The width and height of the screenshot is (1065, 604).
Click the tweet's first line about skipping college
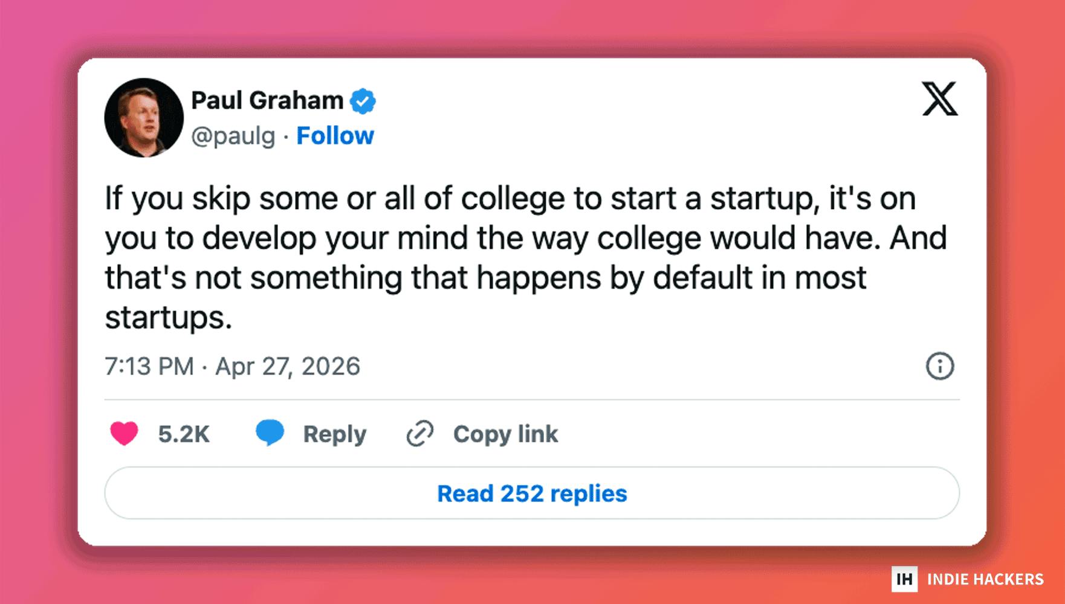[510, 199]
